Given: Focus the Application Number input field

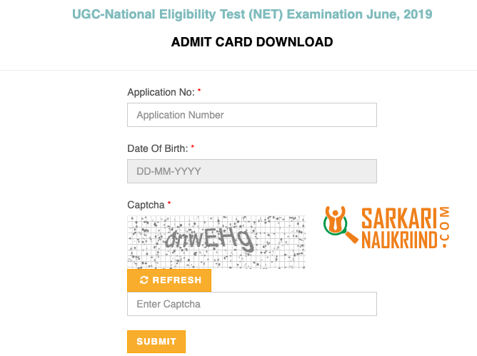Looking at the screenshot, I should click(252, 115).
